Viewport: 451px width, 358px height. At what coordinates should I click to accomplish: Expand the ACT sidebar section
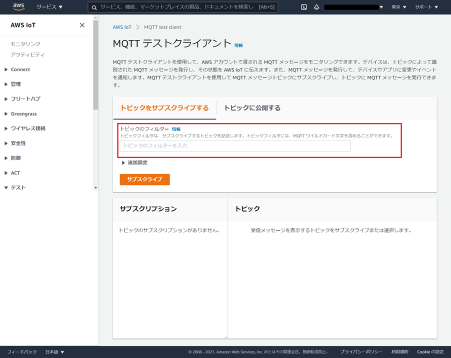12,173
